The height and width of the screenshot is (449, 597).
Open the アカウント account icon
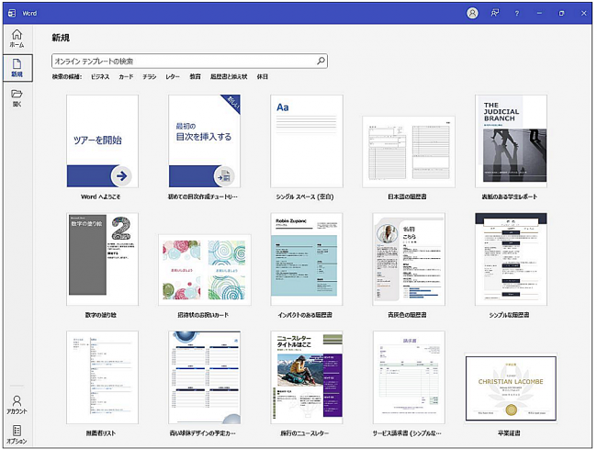point(17,405)
